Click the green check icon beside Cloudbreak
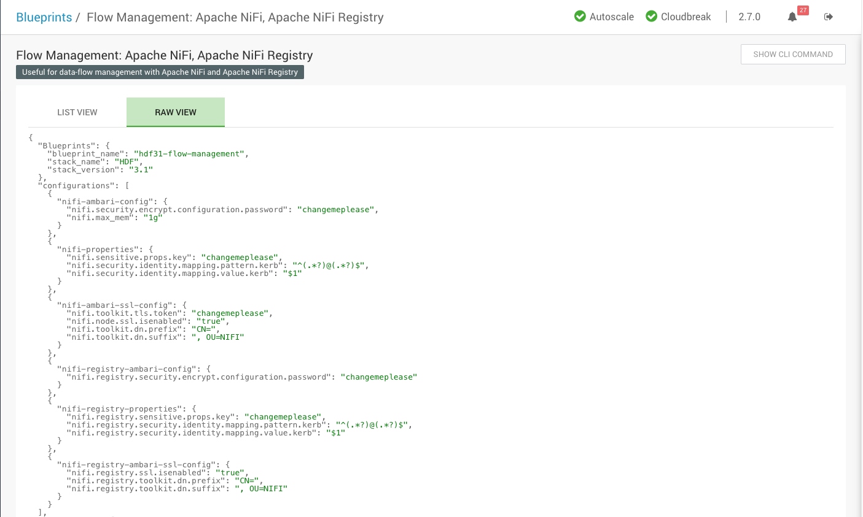Image resolution: width=863 pixels, height=517 pixels. coord(651,16)
